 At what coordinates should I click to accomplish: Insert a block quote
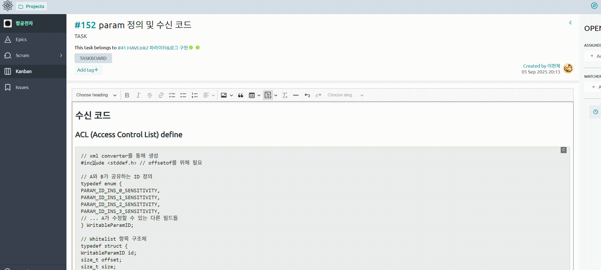(x=240, y=95)
